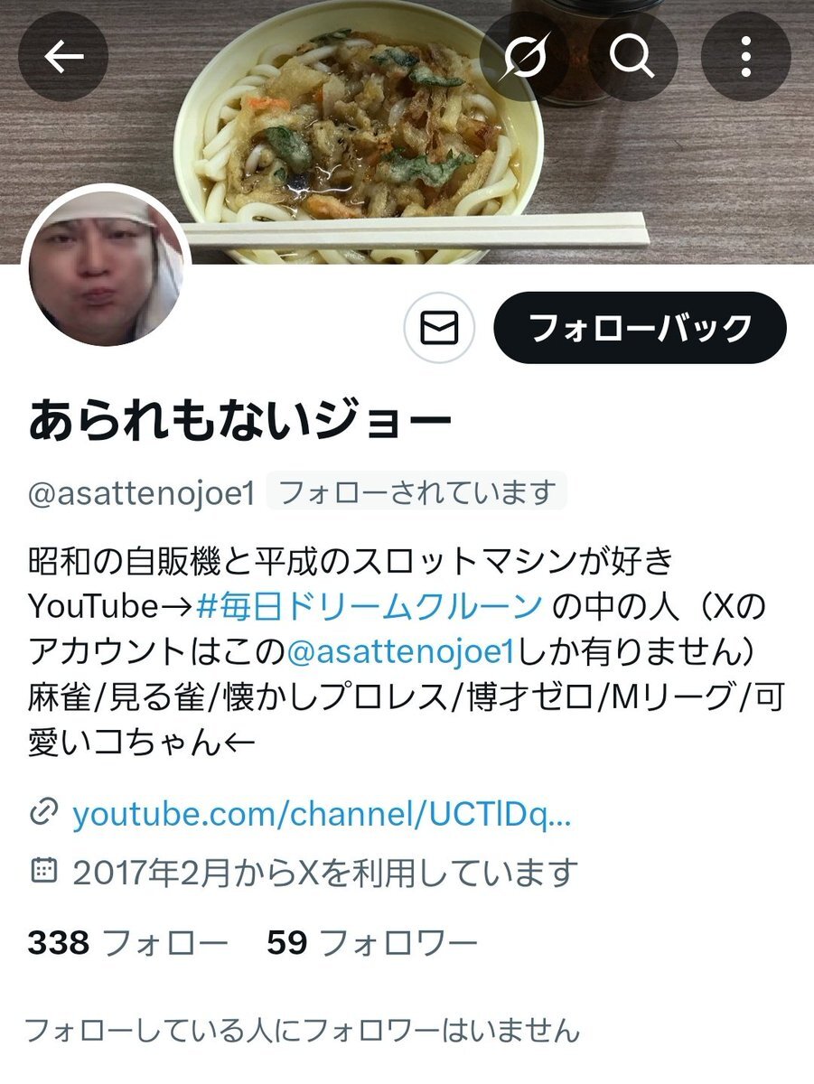This screenshot has height=1084, width=814.
Task: View the 59 フォロワー list
Action: coord(371,944)
